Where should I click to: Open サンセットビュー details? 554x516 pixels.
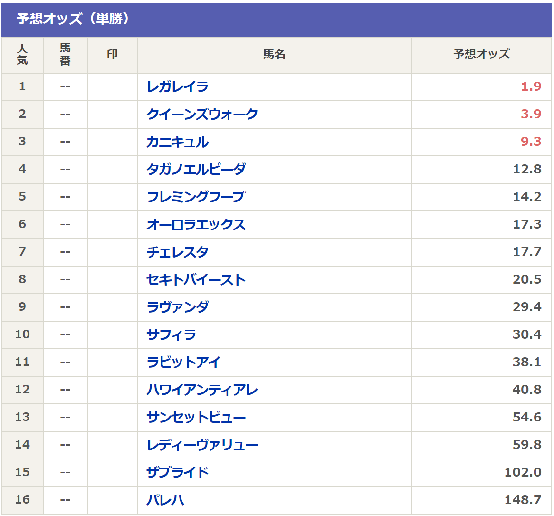[x=196, y=418]
